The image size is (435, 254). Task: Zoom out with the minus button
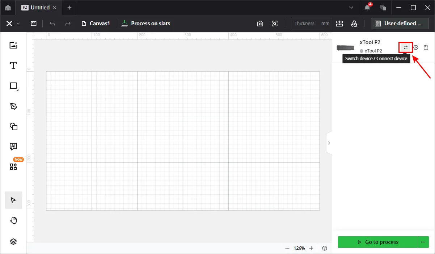click(287, 248)
